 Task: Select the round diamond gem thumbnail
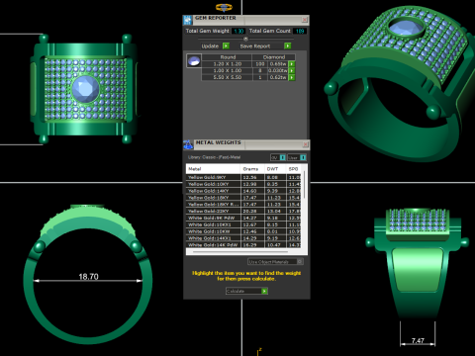194,61
